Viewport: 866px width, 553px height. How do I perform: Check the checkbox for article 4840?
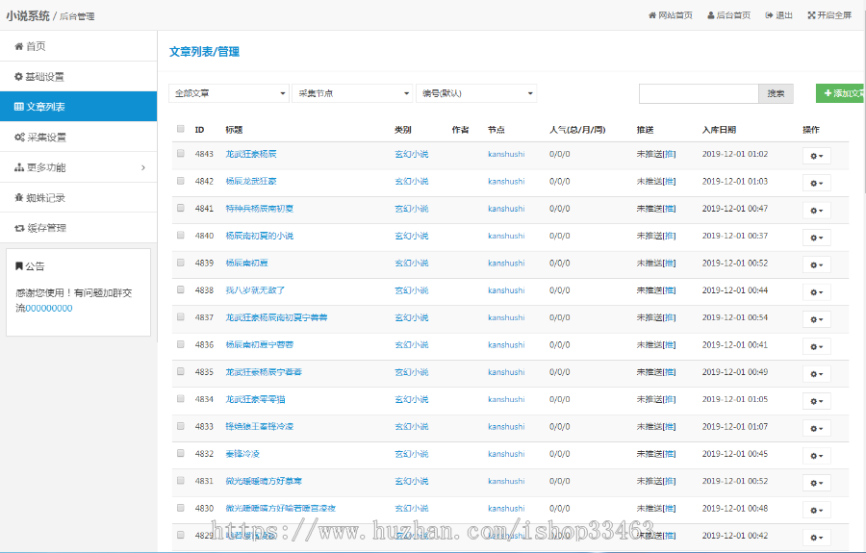tap(181, 235)
